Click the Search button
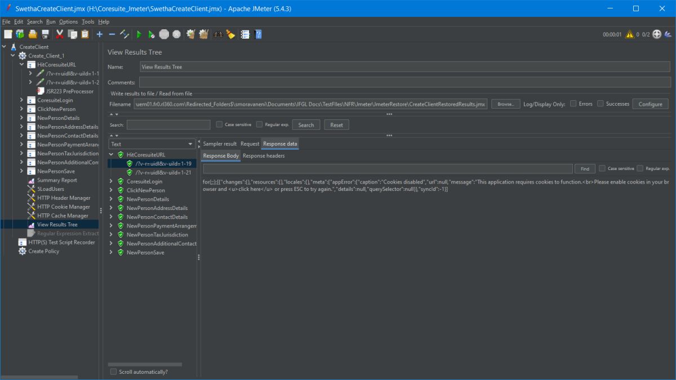 pos(306,125)
